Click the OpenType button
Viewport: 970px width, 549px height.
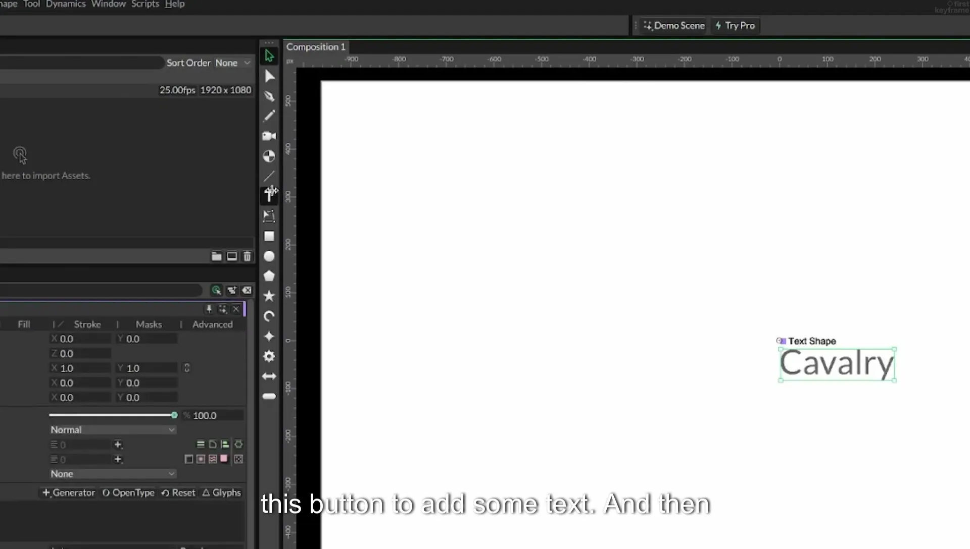tap(128, 492)
